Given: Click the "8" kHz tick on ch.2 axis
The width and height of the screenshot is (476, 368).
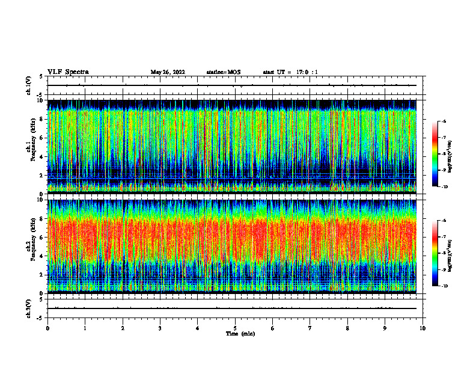Looking at the screenshot, I should [x=41, y=218].
